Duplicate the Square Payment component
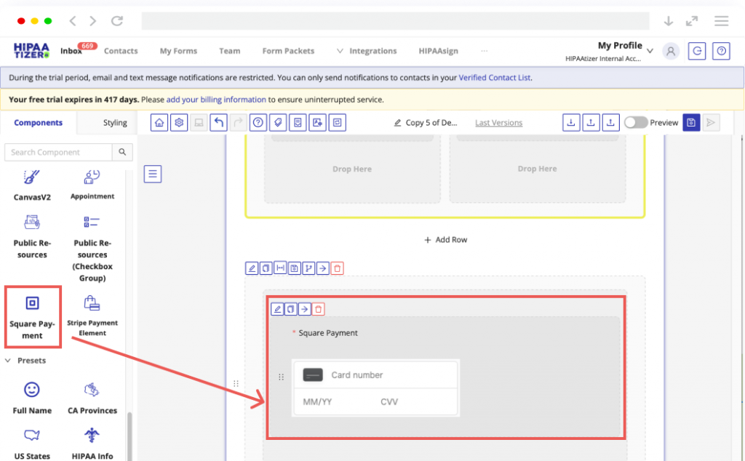 coord(291,309)
